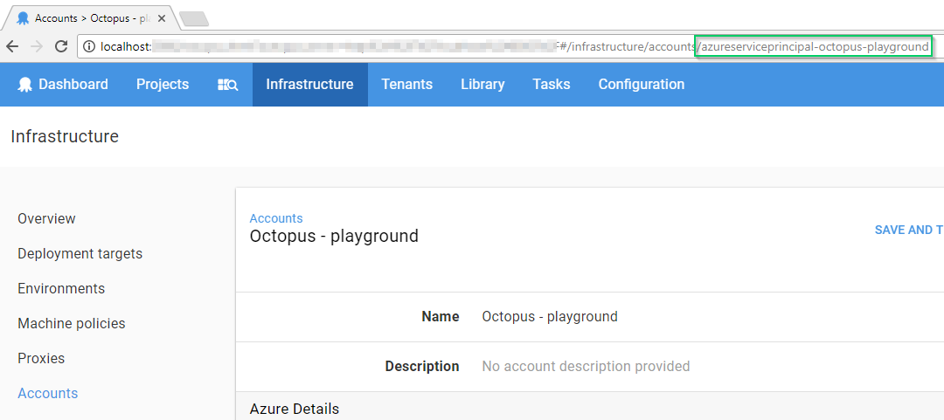This screenshot has width=944, height=420.
Task: Click the Octopus logo beside Dashboard
Action: click(x=24, y=84)
